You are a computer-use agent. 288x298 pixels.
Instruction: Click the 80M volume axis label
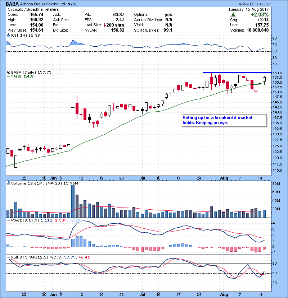coord(276,184)
